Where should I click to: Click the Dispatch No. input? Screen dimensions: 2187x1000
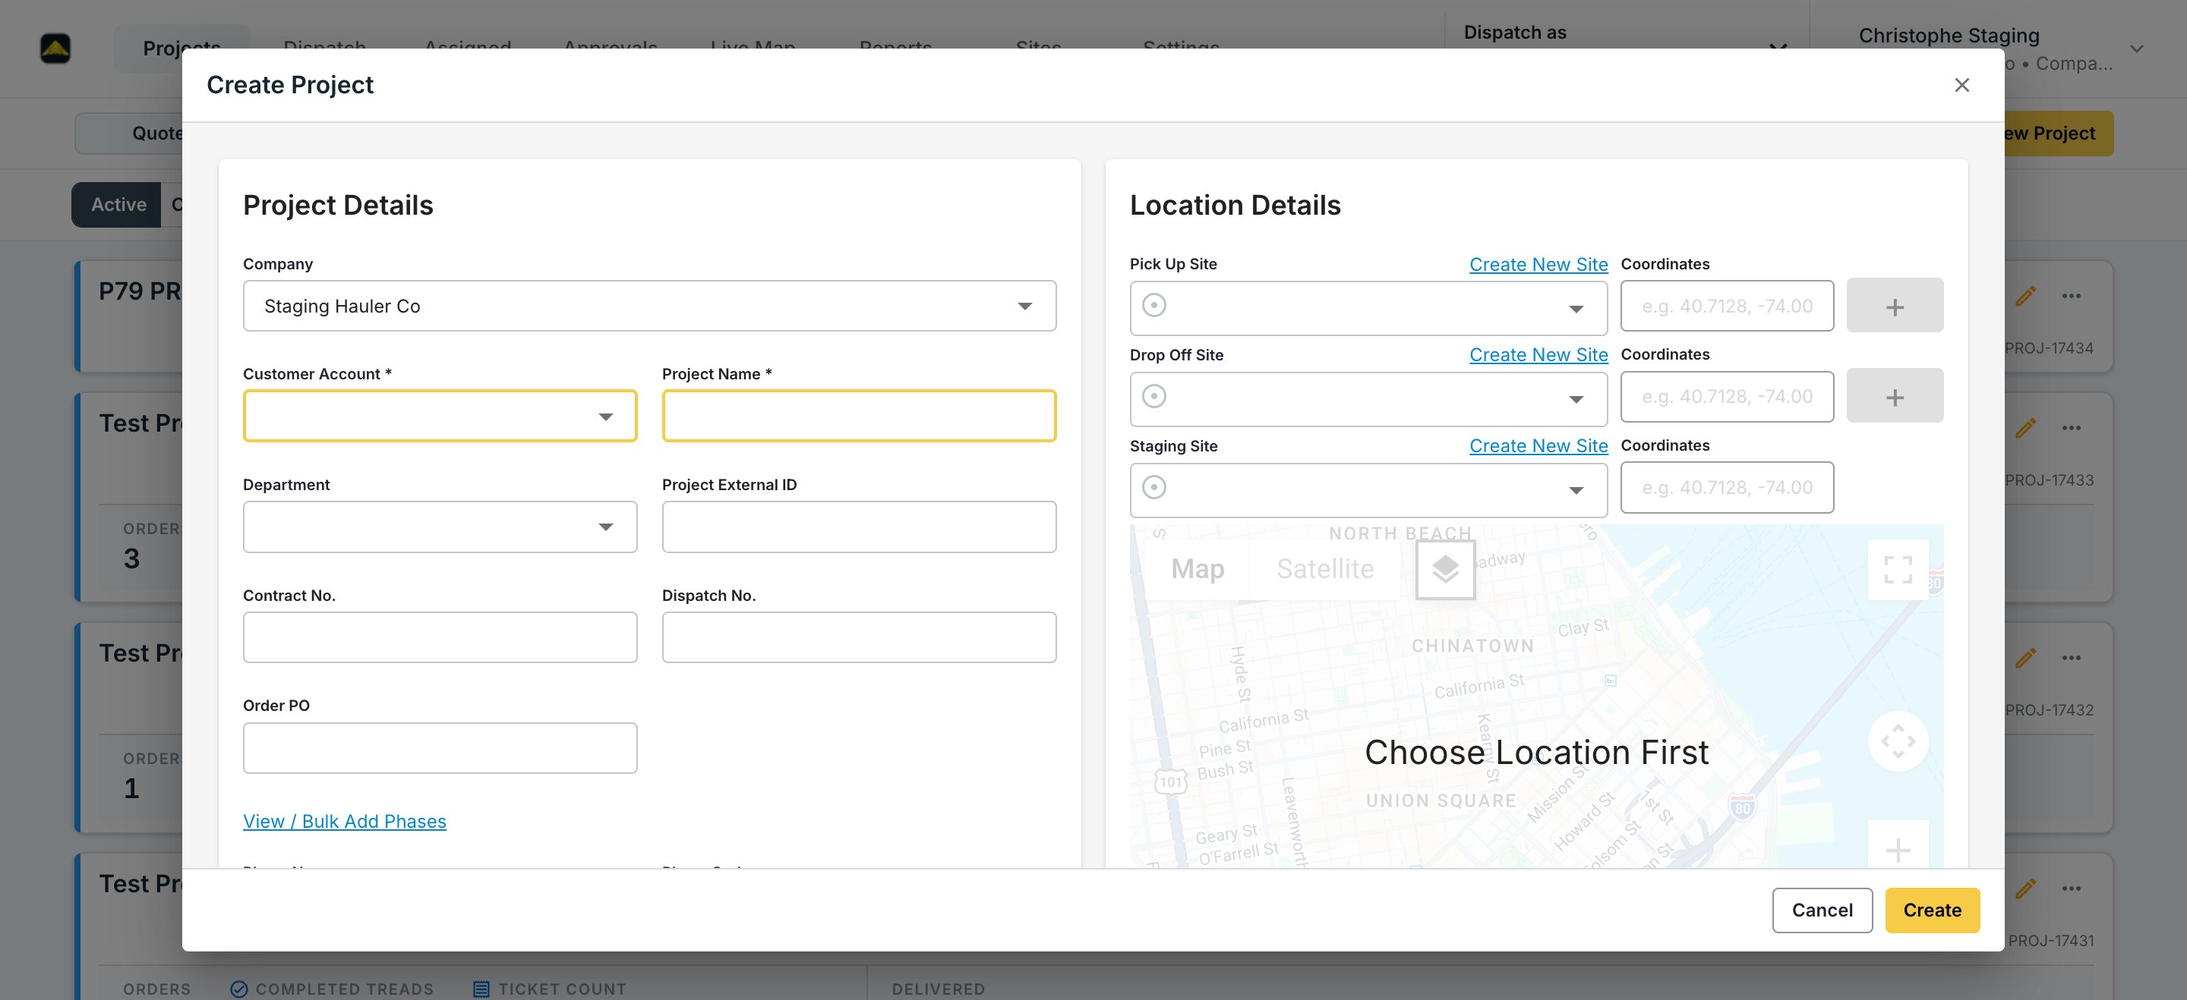coord(859,637)
